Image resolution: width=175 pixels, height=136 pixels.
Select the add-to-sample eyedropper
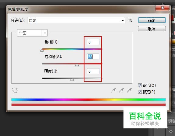[x=121, y=90]
